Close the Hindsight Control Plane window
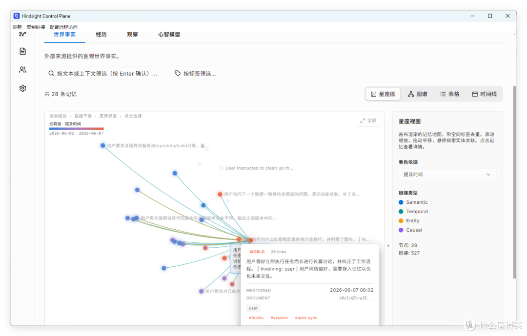Screen dimensions: 527x336 [507, 16]
